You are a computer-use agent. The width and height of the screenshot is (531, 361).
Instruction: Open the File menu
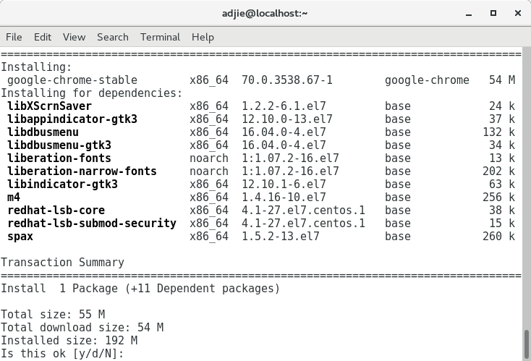[x=14, y=37]
